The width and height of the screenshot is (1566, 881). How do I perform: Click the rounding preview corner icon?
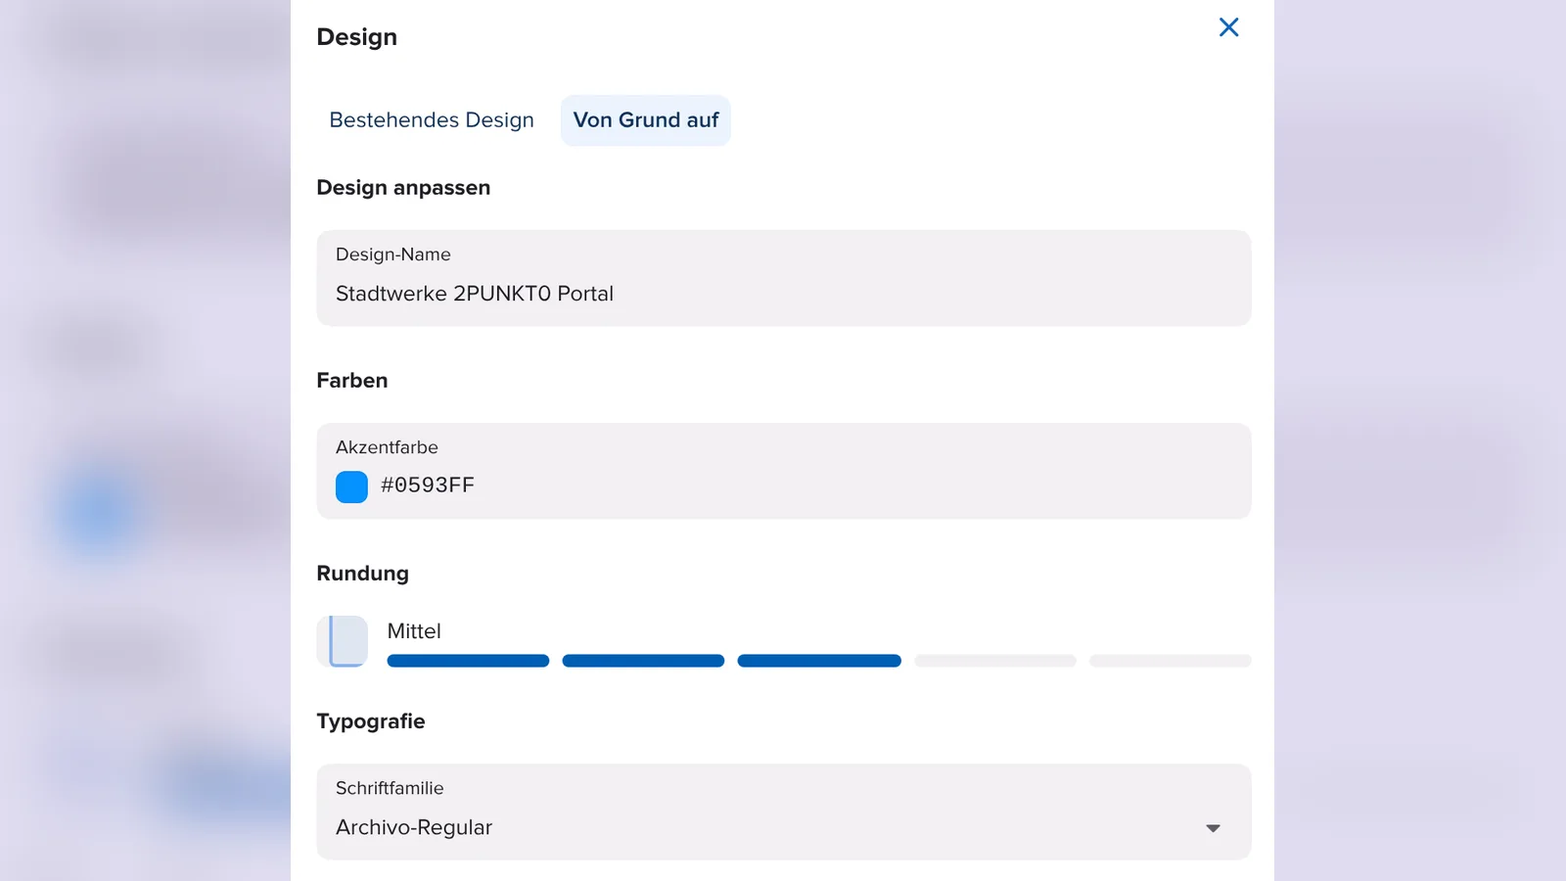click(343, 641)
